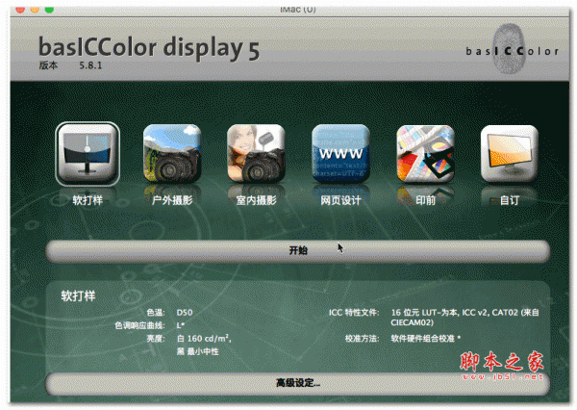Open 高级设定... advanced settings

pyautogui.click(x=298, y=383)
